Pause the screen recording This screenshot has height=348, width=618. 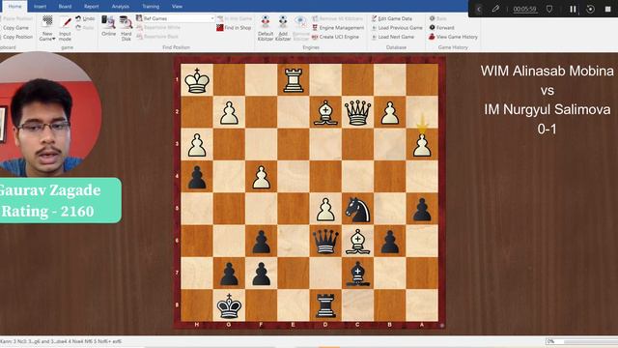tap(573, 9)
